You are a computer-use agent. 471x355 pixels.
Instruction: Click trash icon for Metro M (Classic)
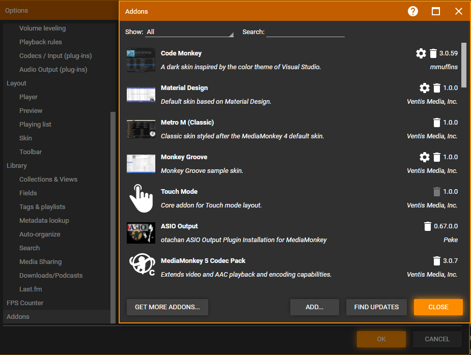pos(436,123)
